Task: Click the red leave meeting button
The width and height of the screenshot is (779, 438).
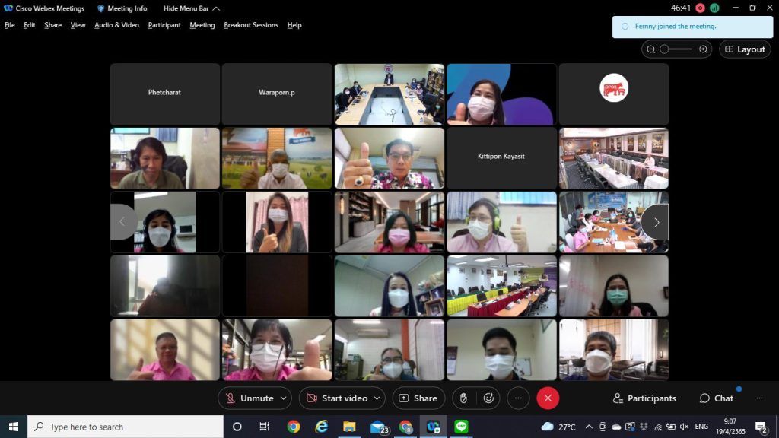Action: (548, 398)
